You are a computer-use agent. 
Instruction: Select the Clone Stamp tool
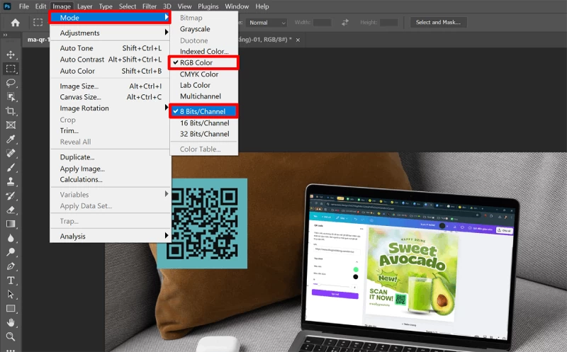click(x=11, y=181)
